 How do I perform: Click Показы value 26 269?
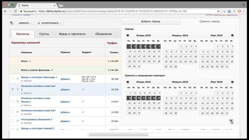(115, 79)
